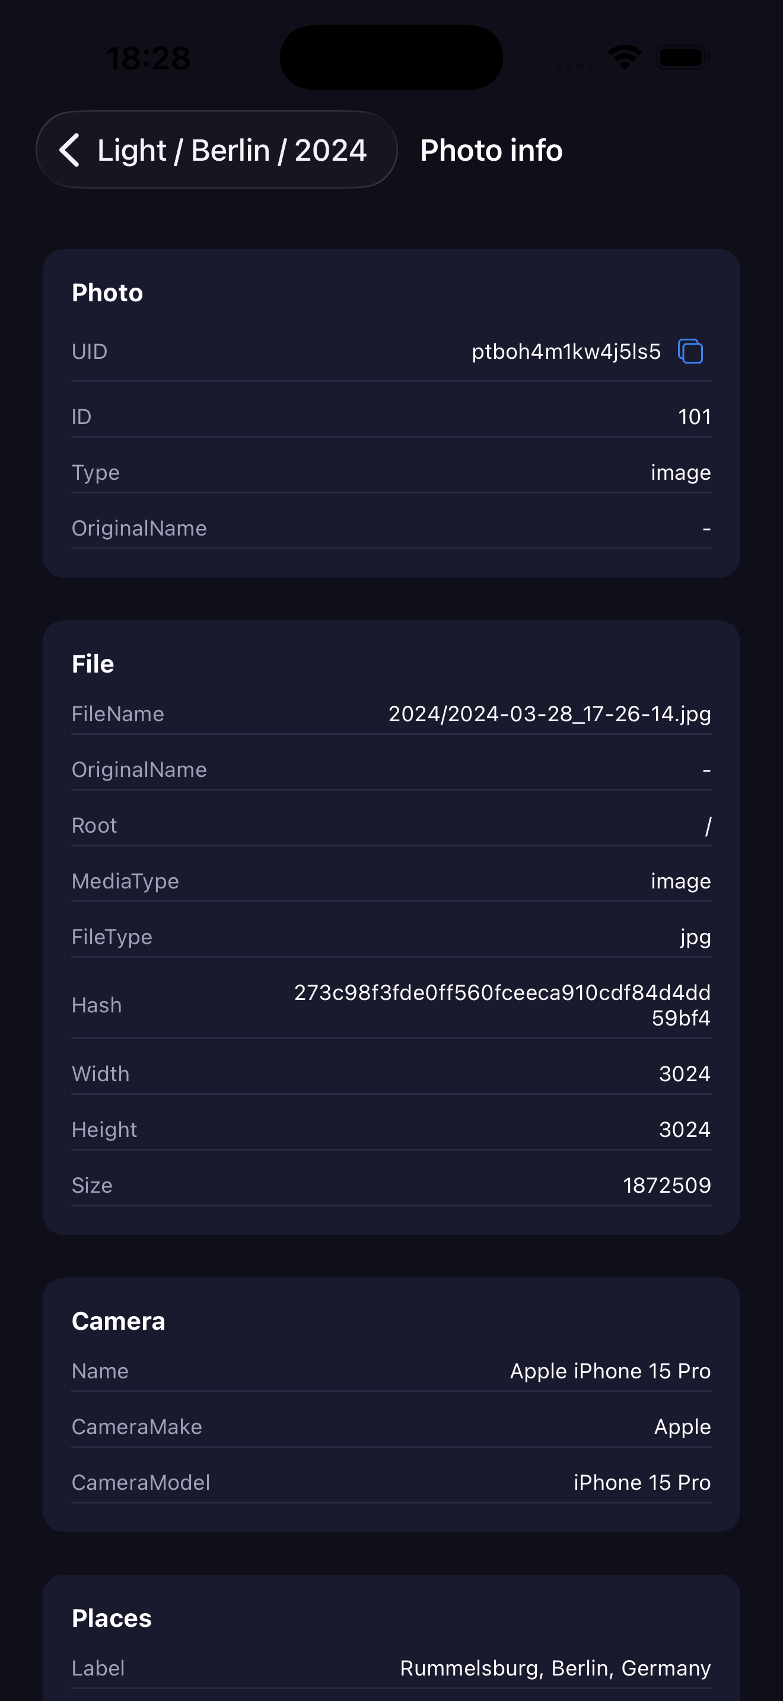The image size is (783, 1701).
Task: Tap the Width row value
Action: coord(685,1074)
